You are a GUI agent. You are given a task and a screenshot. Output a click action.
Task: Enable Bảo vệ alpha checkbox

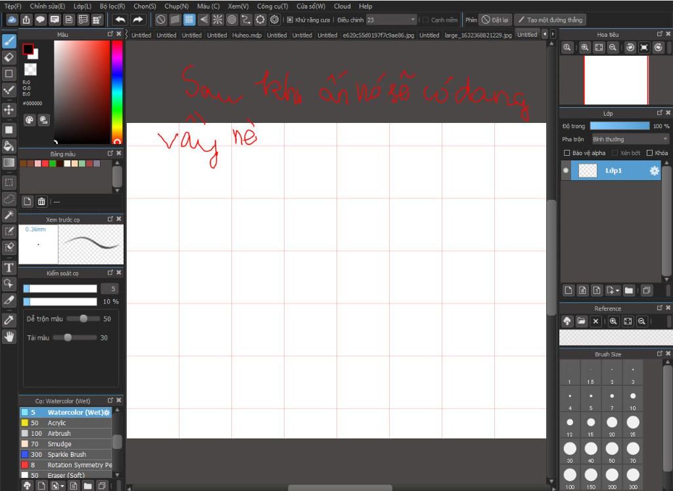pyautogui.click(x=567, y=152)
